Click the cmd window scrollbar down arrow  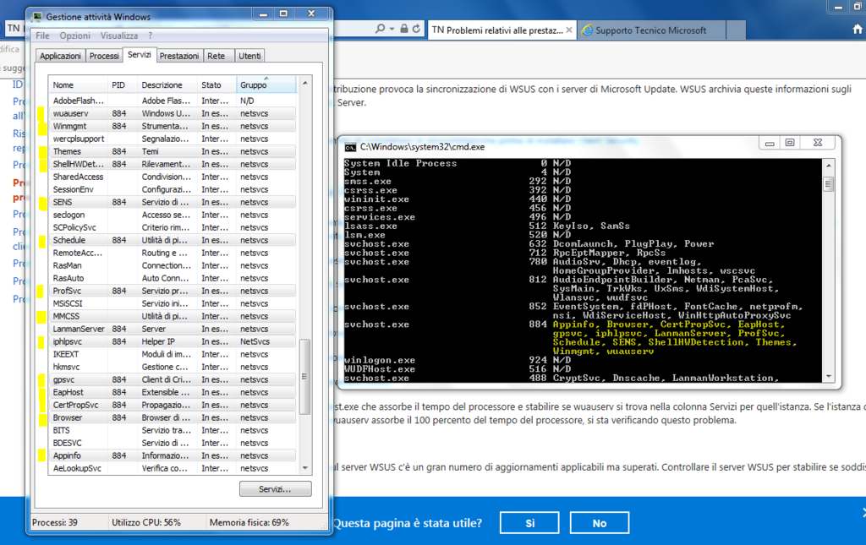coord(828,377)
